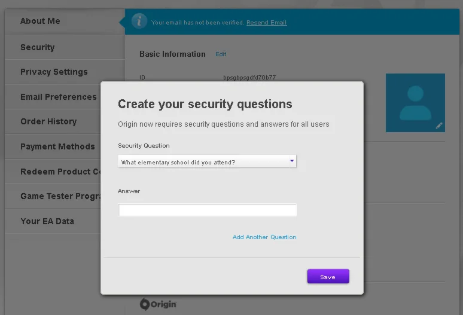Open Game Tester Program section
The height and width of the screenshot is (315, 463).
tap(60, 196)
